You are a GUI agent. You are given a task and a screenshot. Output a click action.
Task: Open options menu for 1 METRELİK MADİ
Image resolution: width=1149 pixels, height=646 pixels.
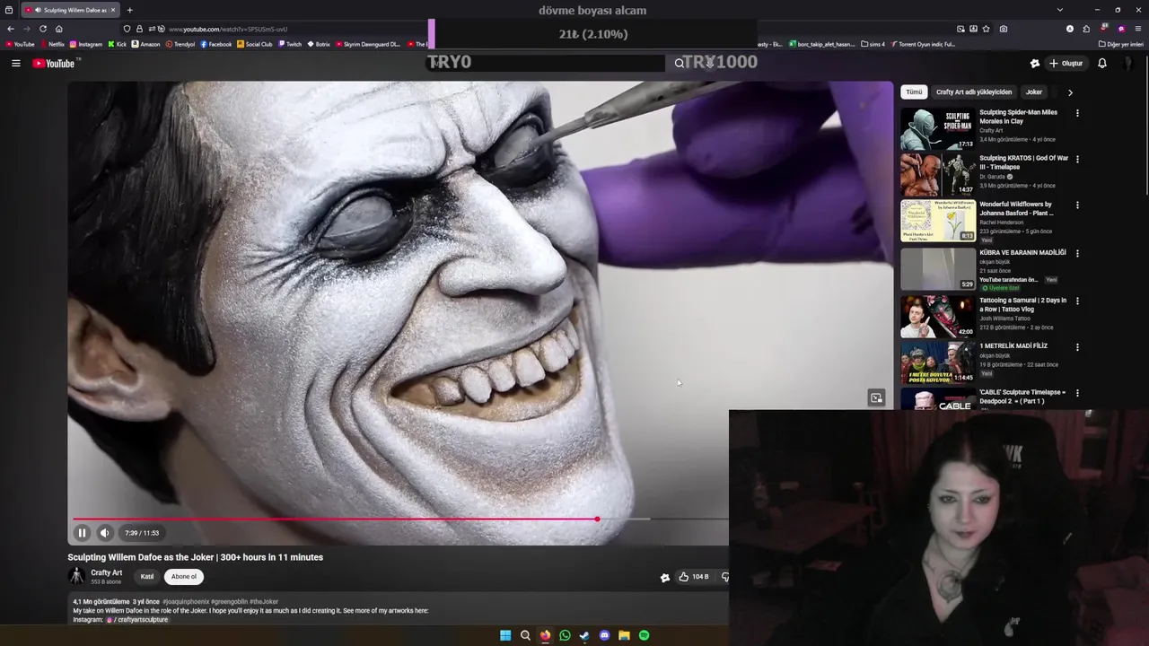1077,347
